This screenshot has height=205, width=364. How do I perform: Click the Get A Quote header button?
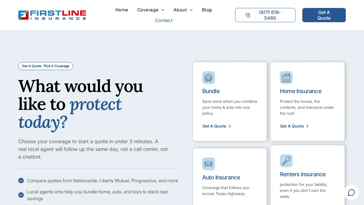324,15
